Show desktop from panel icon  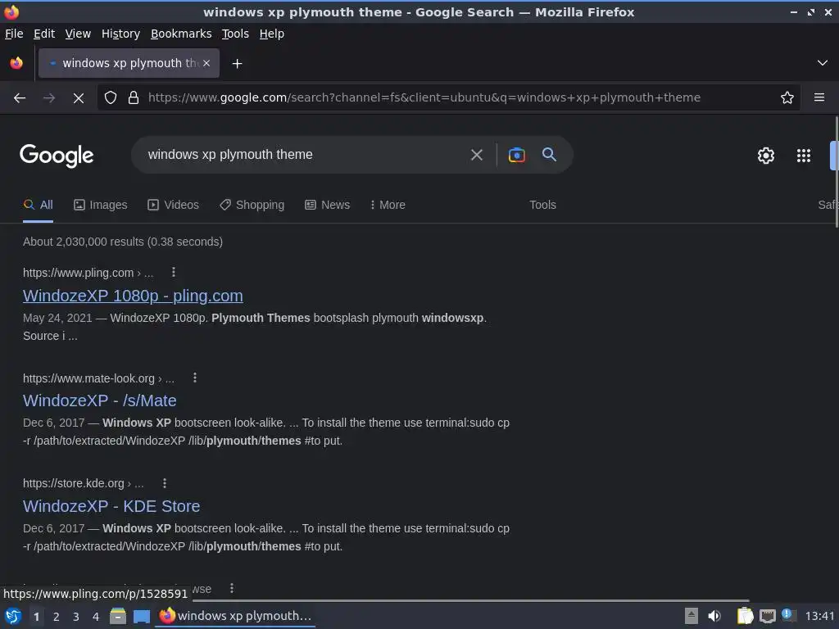coord(142,617)
